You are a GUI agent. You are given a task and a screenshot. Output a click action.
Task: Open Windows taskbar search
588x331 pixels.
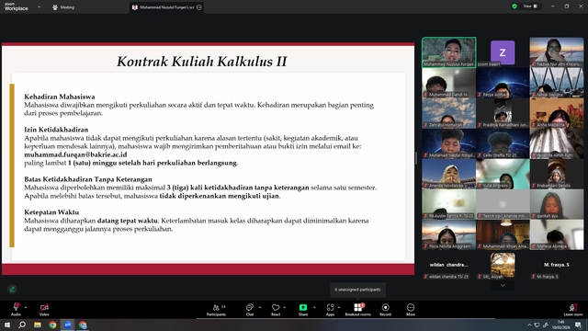point(22,325)
